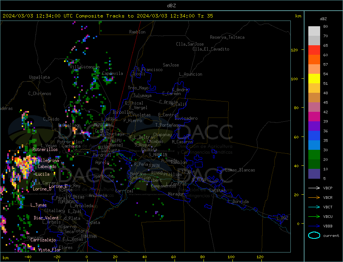
Task: Click the cyan 'current' ellipse legend icon
Action: [x=314, y=235]
